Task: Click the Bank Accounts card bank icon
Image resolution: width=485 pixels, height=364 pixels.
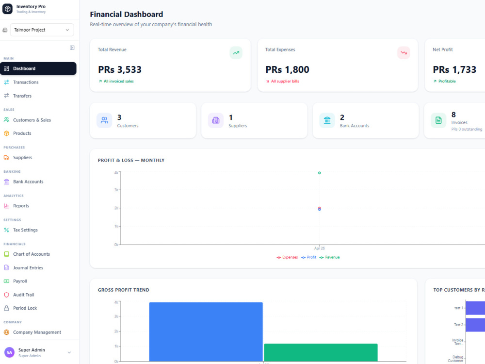Action: pyautogui.click(x=327, y=120)
